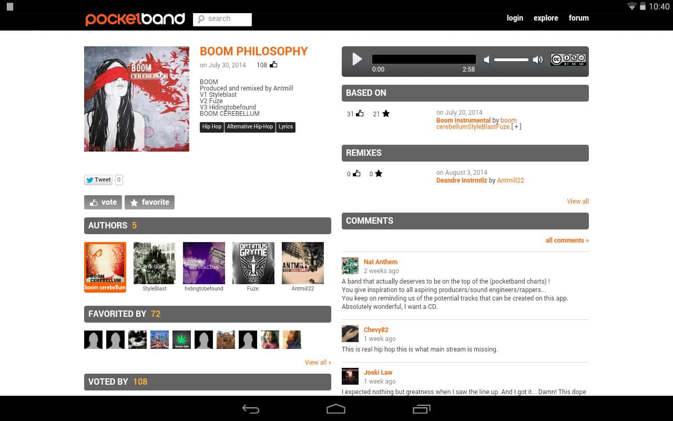
Task: Click the loud volume speaker icon
Action: (537, 60)
